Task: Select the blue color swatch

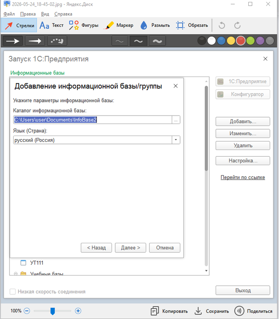Action: [221, 41]
